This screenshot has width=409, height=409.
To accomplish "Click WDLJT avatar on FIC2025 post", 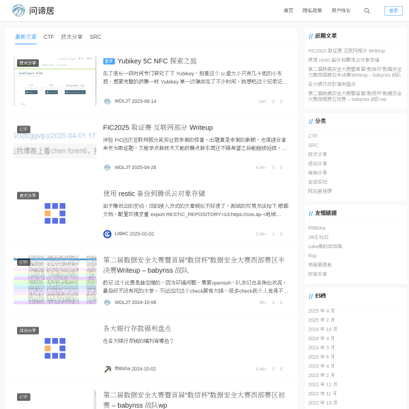I will 107,167.
